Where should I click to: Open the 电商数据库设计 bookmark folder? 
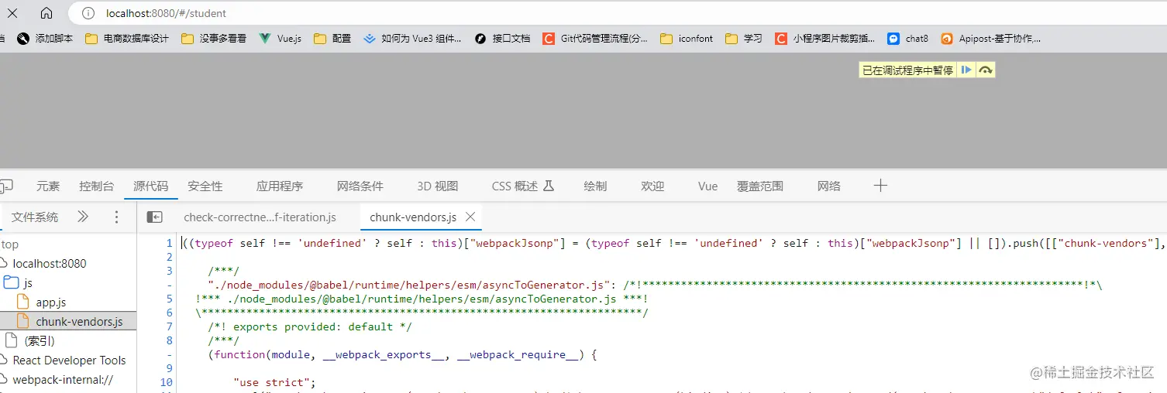click(x=127, y=38)
